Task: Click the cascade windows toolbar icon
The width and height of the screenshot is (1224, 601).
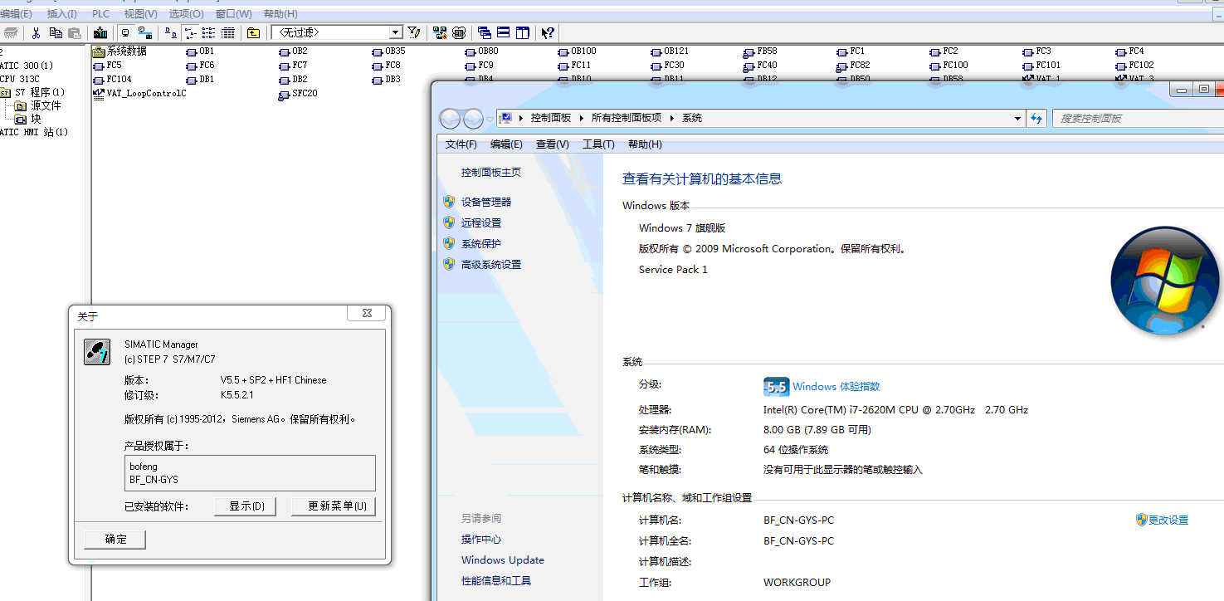Action: pyautogui.click(x=485, y=33)
